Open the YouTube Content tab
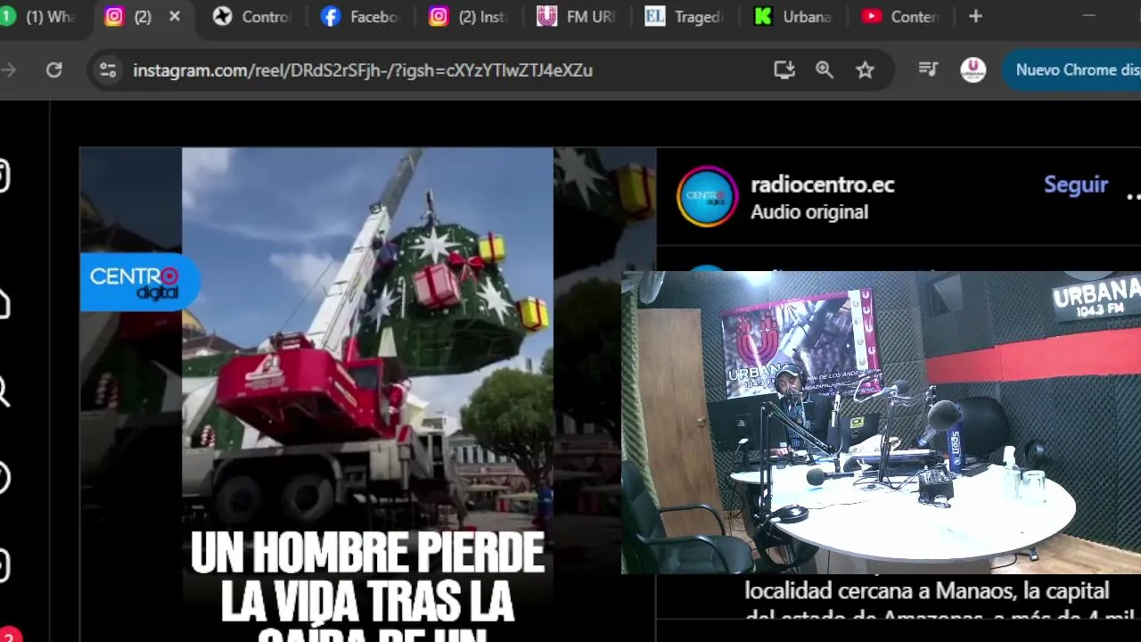 (x=899, y=16)
